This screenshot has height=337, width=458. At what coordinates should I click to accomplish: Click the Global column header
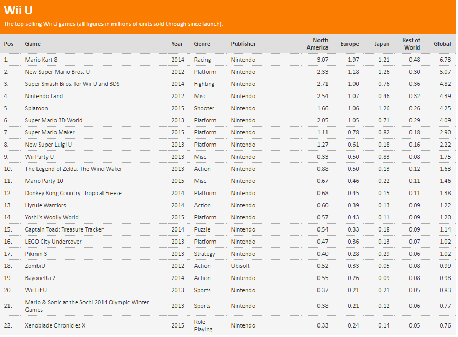pyautogui.click(x=442, y=44)
